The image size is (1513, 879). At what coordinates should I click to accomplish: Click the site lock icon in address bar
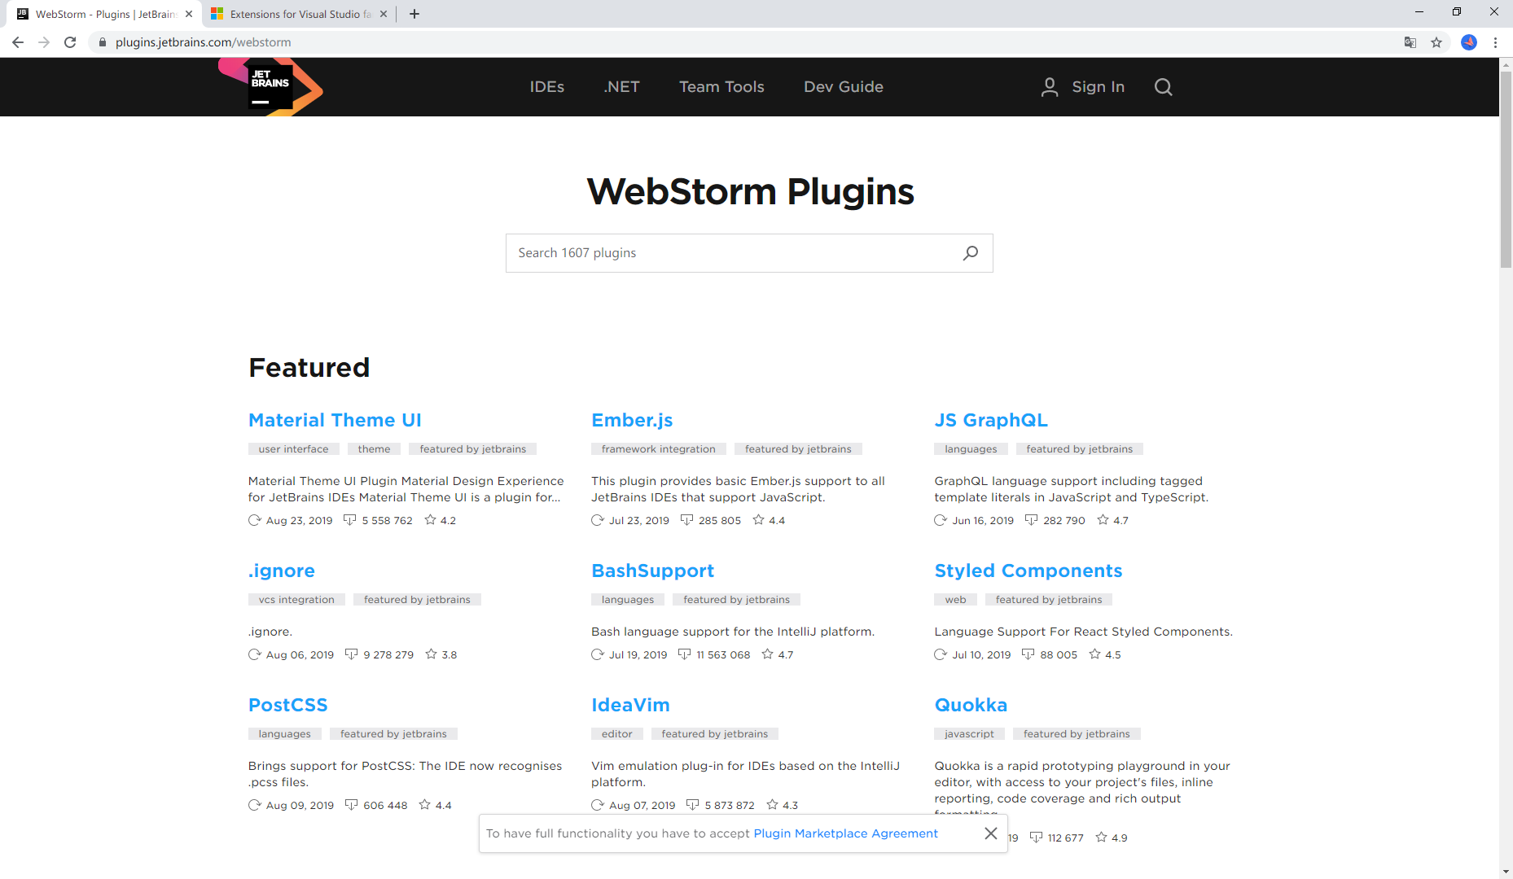103,42
